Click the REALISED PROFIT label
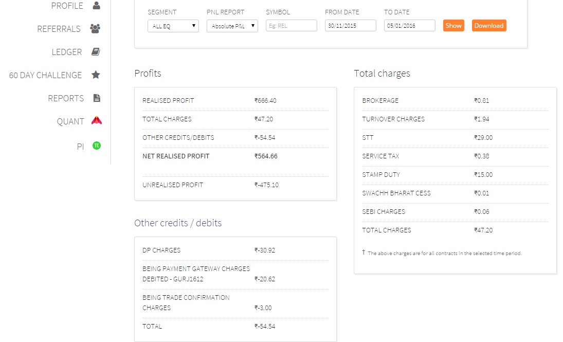The width and height of the screenshot is (563, 342). tap(168, 101)
